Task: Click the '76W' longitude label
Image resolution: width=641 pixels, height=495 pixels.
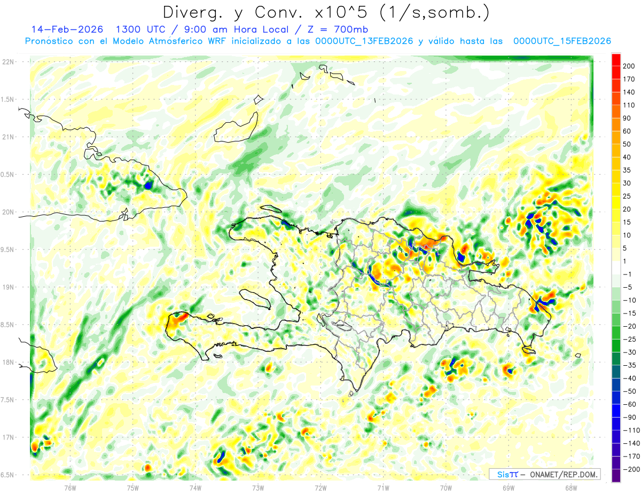Action: 70,488
